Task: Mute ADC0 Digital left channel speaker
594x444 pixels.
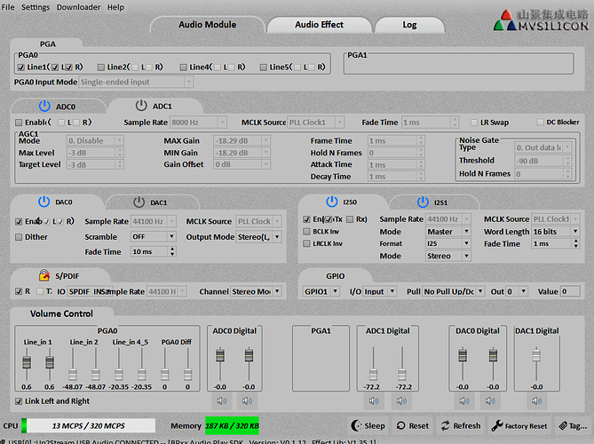Action: click(x=222, y=400)
